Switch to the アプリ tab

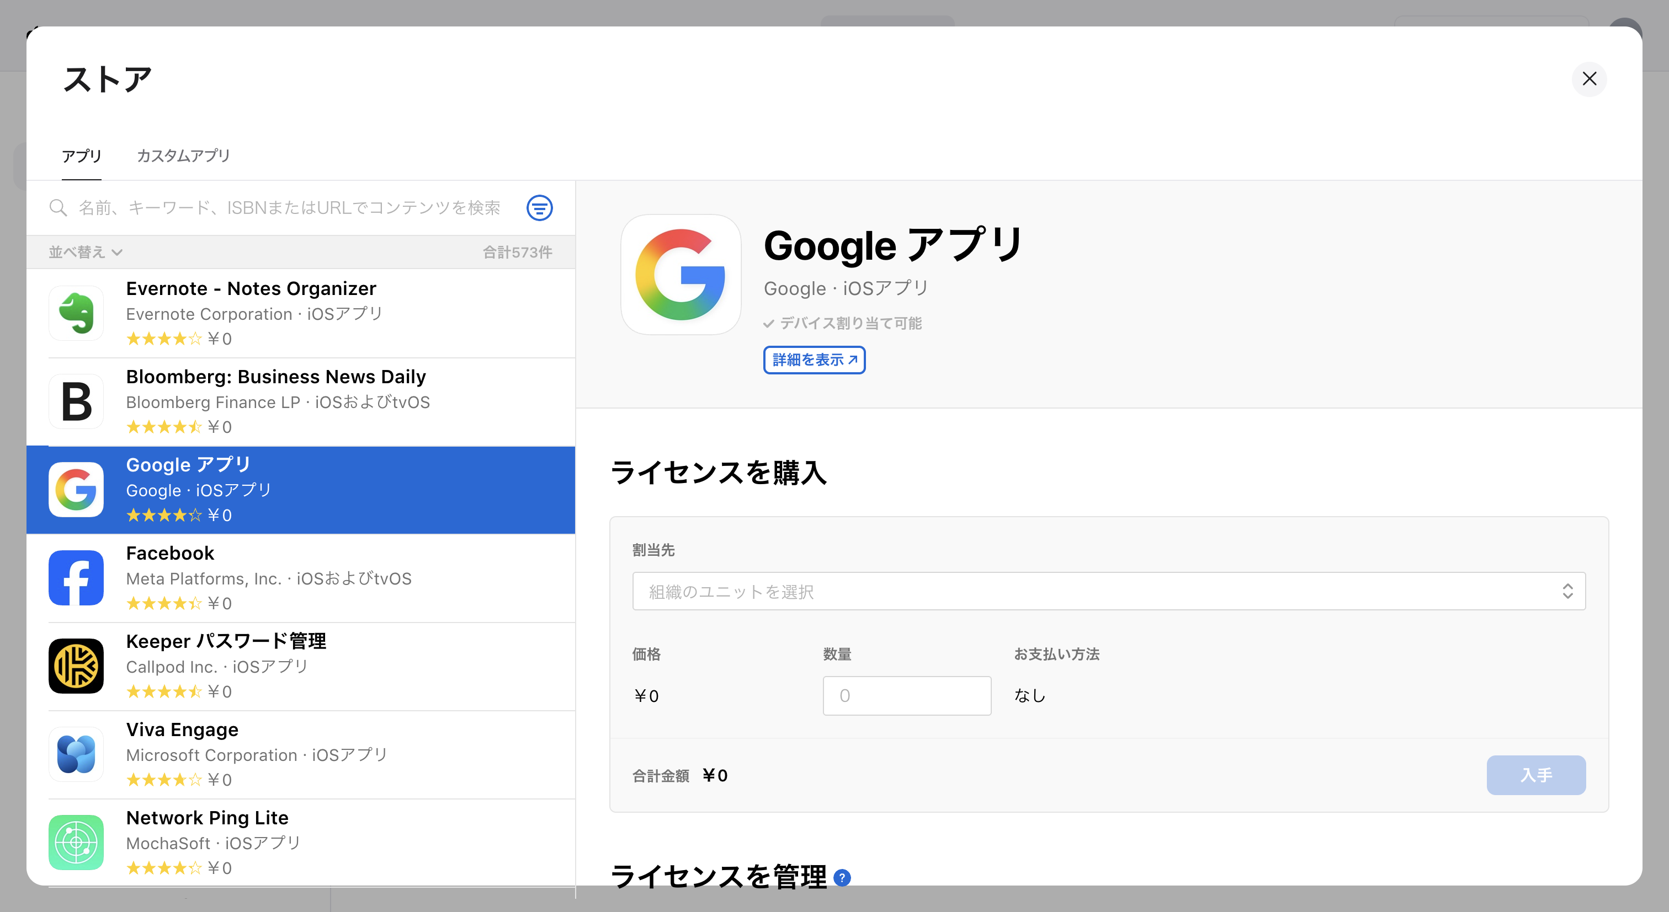pyautogui.click(x=82, y=156)
